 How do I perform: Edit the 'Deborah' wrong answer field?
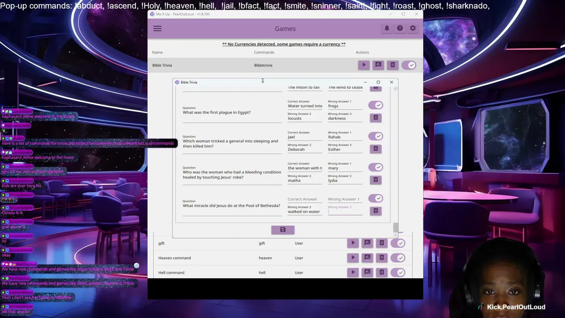click(305, 149)
